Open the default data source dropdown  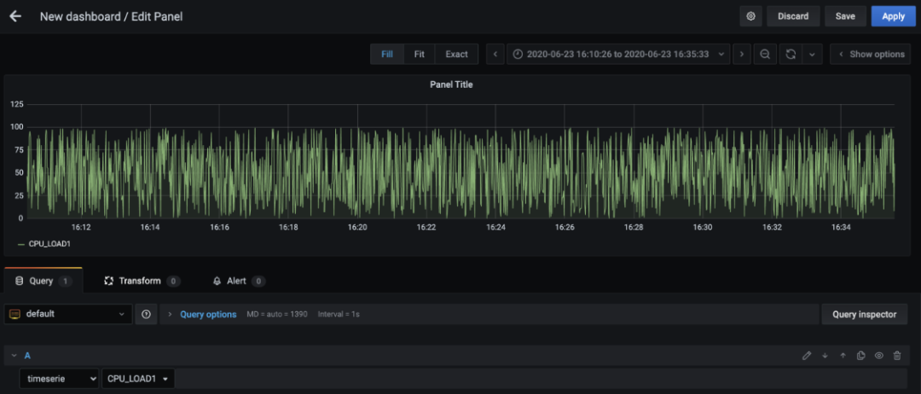pyautogui.click(x=68, y=314)
